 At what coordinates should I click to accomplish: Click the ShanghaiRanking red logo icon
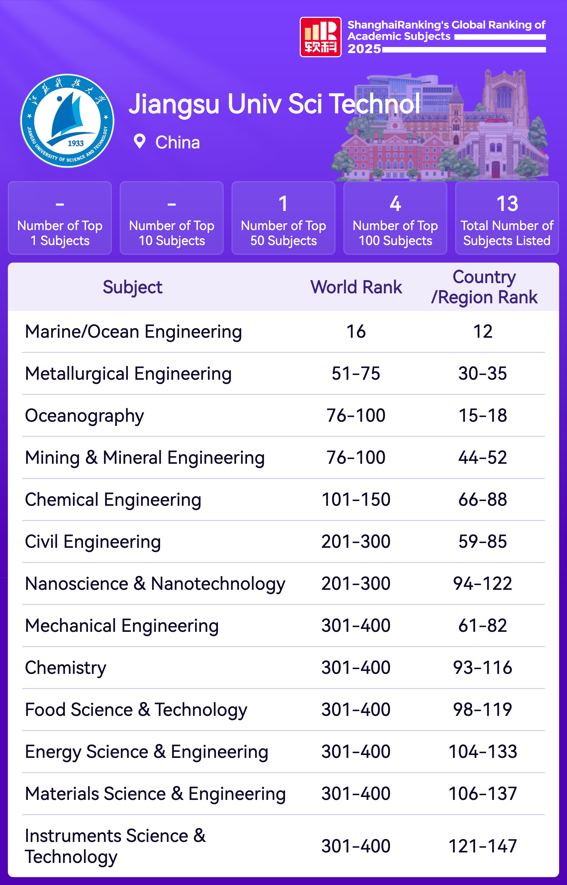pyautogui.click(x=320, y=37)
